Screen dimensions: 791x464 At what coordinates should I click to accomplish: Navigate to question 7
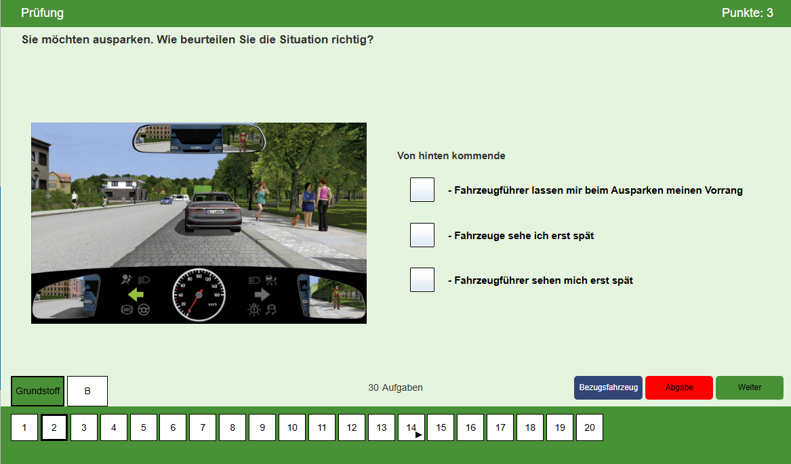[203, 427]
